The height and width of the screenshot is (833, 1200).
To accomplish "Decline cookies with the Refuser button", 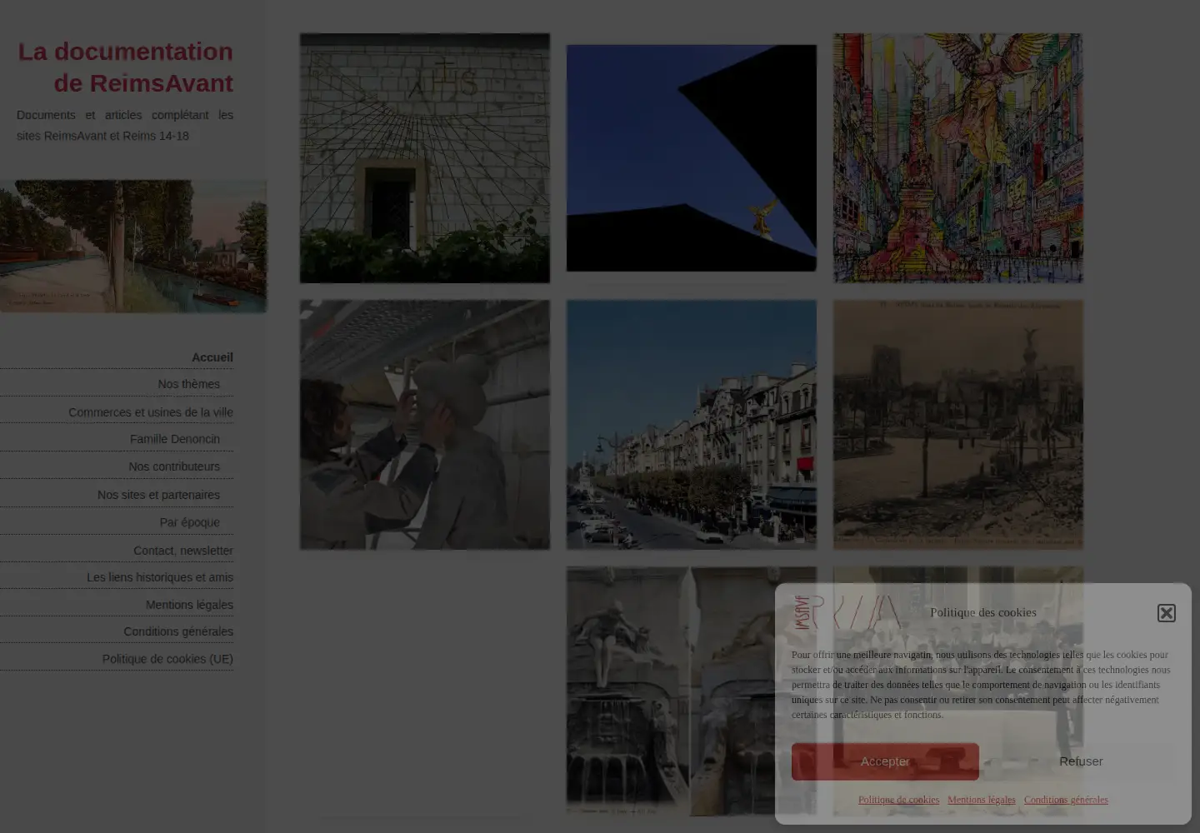I will click(1081, 761).
